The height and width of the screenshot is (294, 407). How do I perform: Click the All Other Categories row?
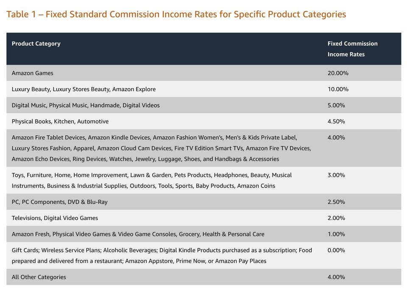tap(204, 277)
